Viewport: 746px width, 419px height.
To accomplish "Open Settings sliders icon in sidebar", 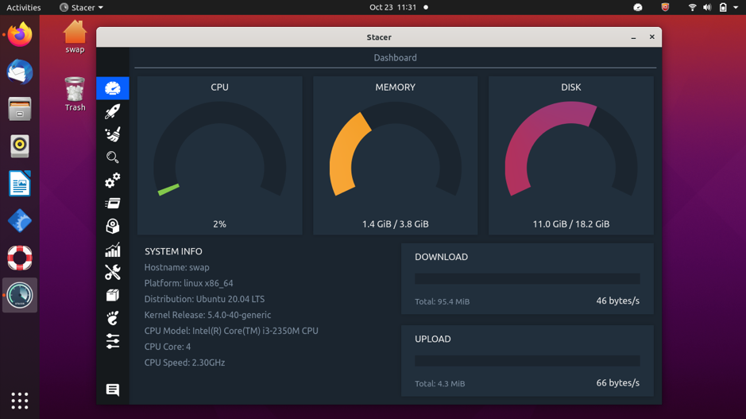I will click(113, 341).
